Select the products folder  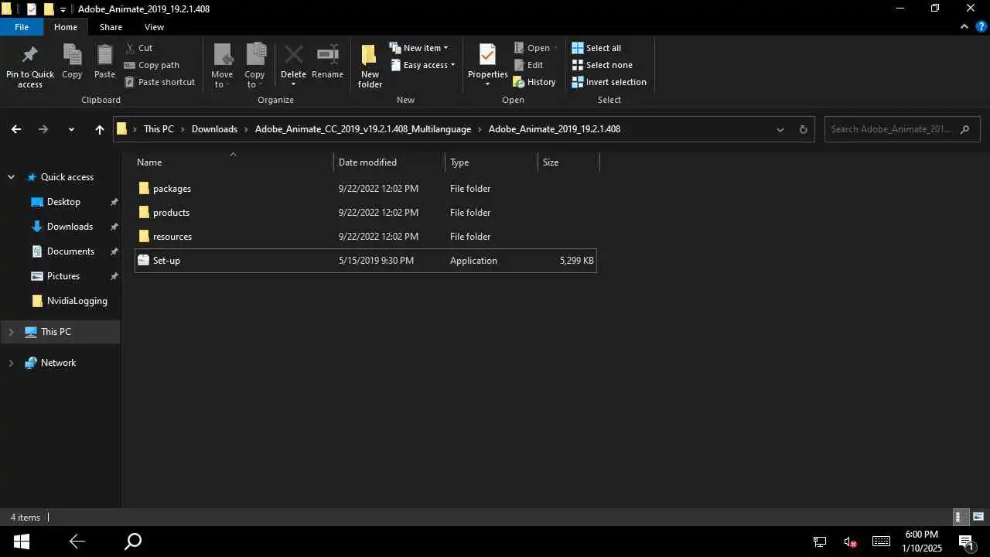[365, 213]
